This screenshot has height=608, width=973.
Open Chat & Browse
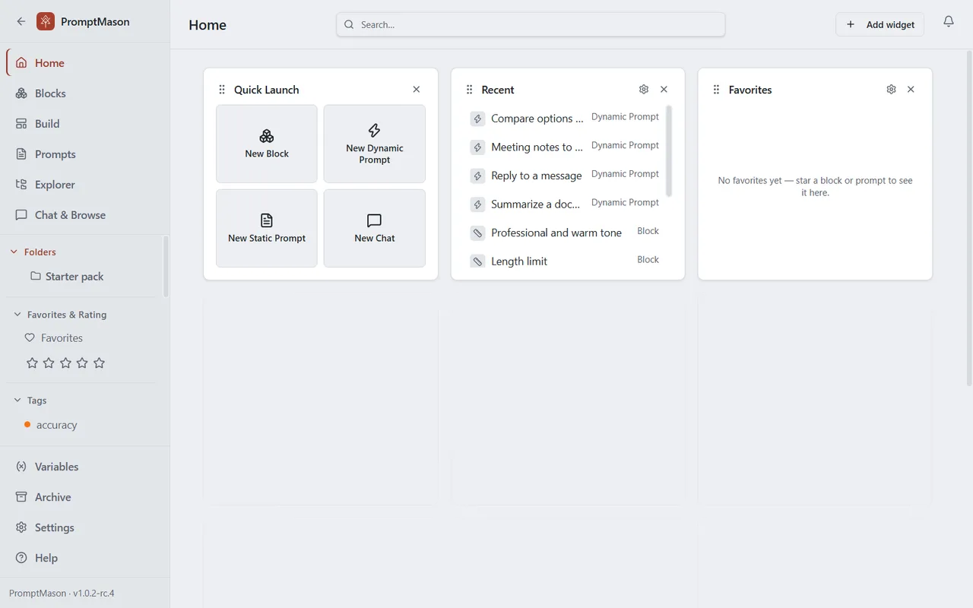[x=85, y=215]
